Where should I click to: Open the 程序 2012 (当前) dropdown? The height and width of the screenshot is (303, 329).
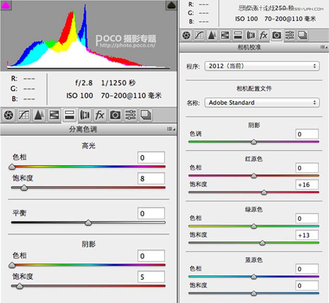[262, 66]
